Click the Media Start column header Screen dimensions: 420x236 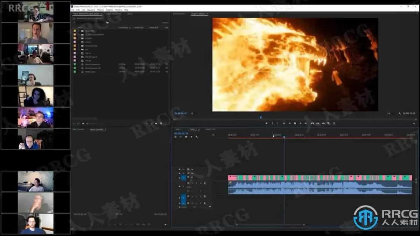point(139,27)
